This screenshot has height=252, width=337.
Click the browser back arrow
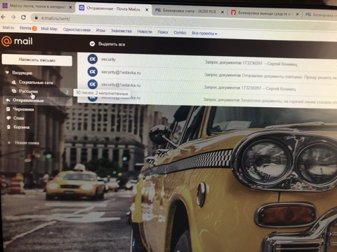pos(4,17)
